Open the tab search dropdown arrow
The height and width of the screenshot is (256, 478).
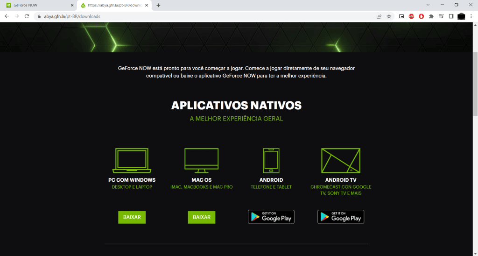click(428, 5)
